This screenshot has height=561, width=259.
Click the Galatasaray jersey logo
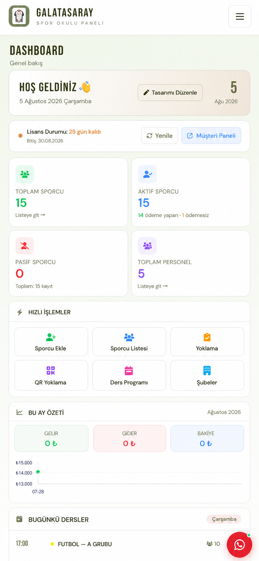(x=19, y=16)
